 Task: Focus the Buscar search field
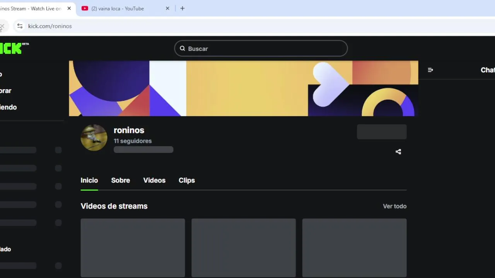point(261,49)
